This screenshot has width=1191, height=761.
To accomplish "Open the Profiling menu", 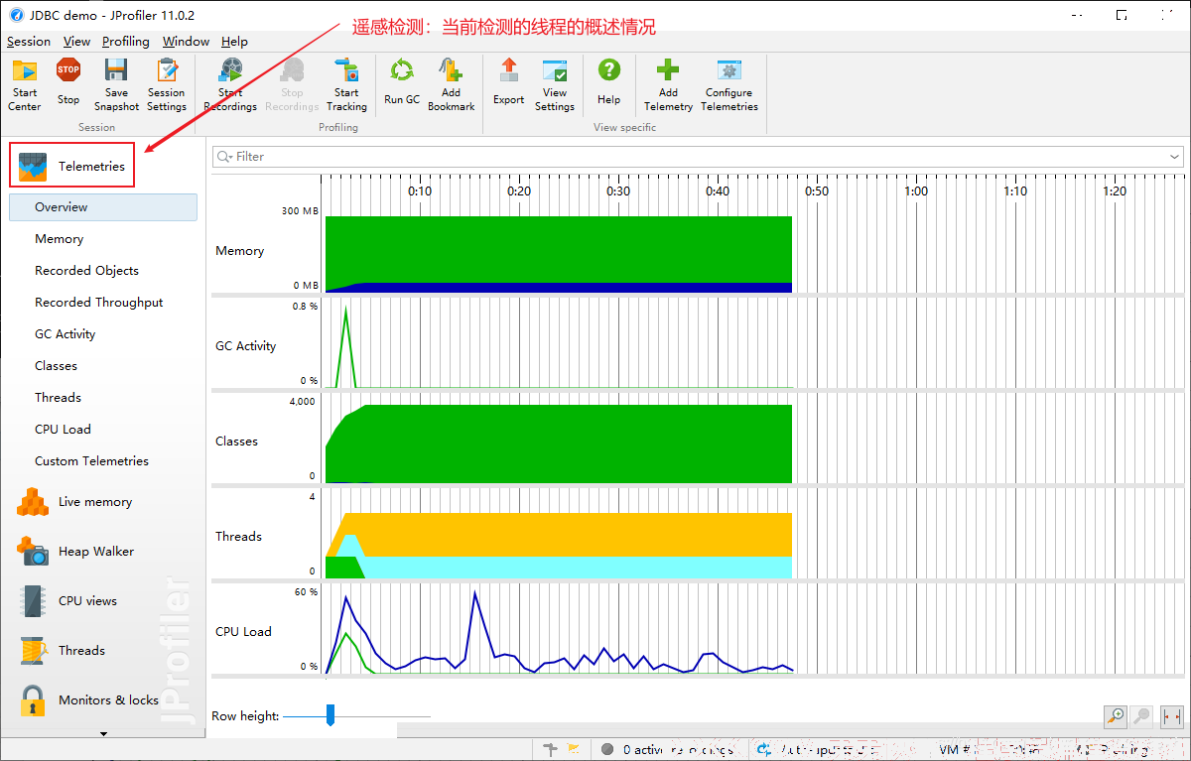I will click(126, 42).
